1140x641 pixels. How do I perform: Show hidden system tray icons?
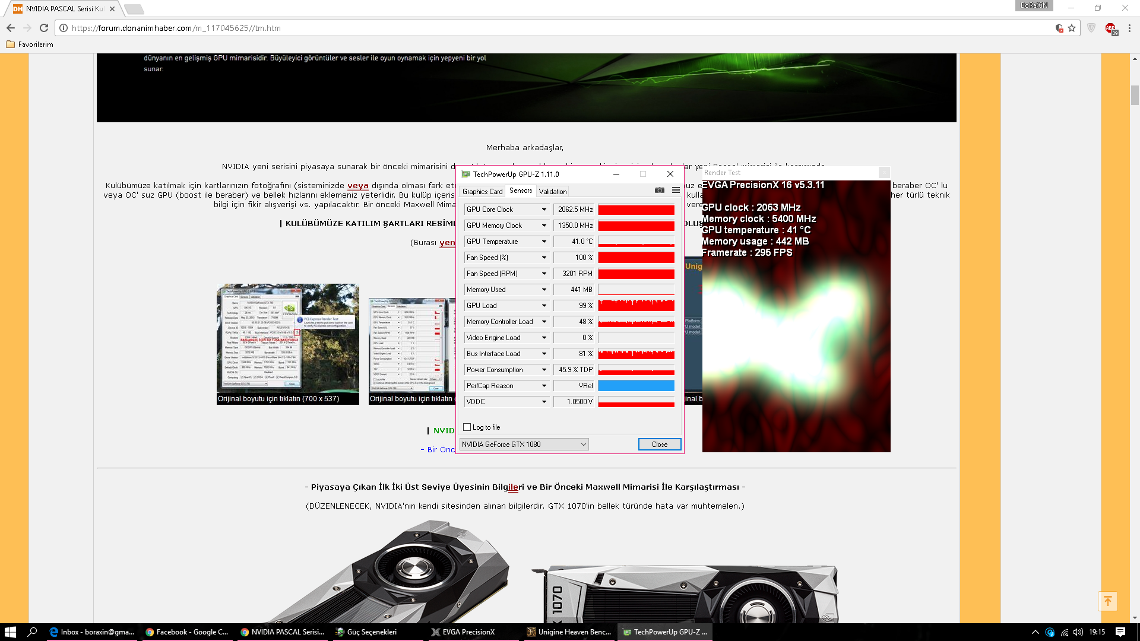tap(1035, 632)
